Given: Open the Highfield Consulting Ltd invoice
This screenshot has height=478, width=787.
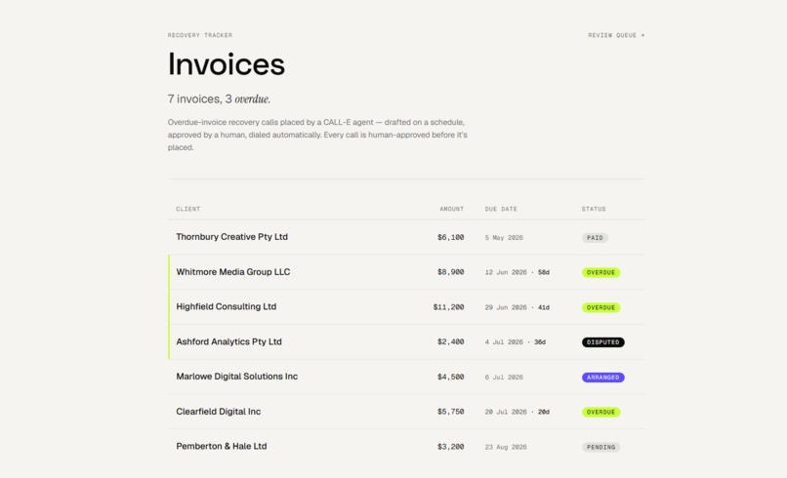Looking at the screenshot, I should coord(406,307).
